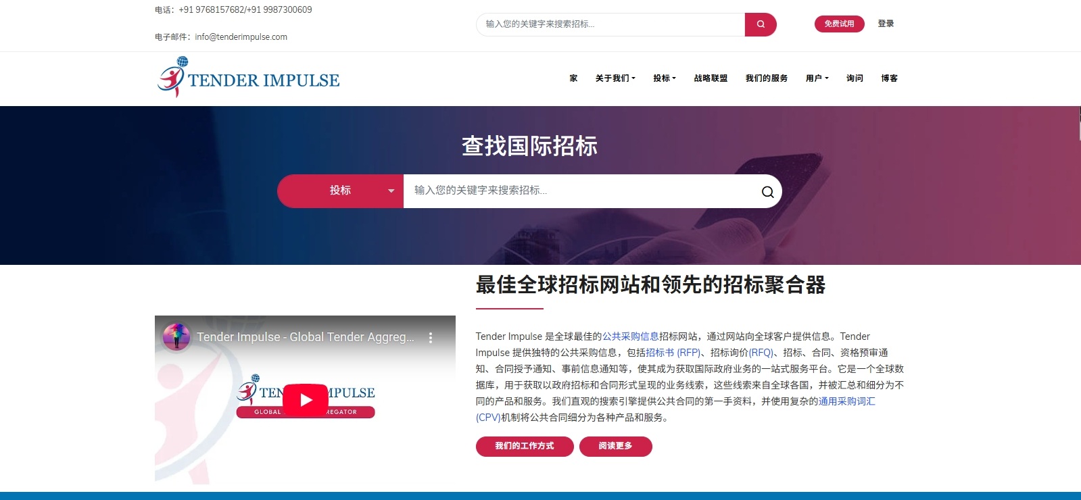Open the 通用采购词汇 link

pyautogui.click(x=846, y=401)
